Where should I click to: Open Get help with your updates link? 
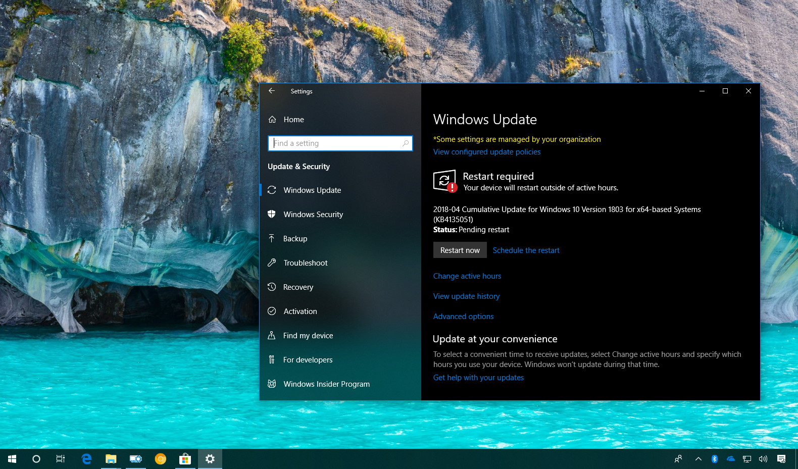click(x=478, y=378)
